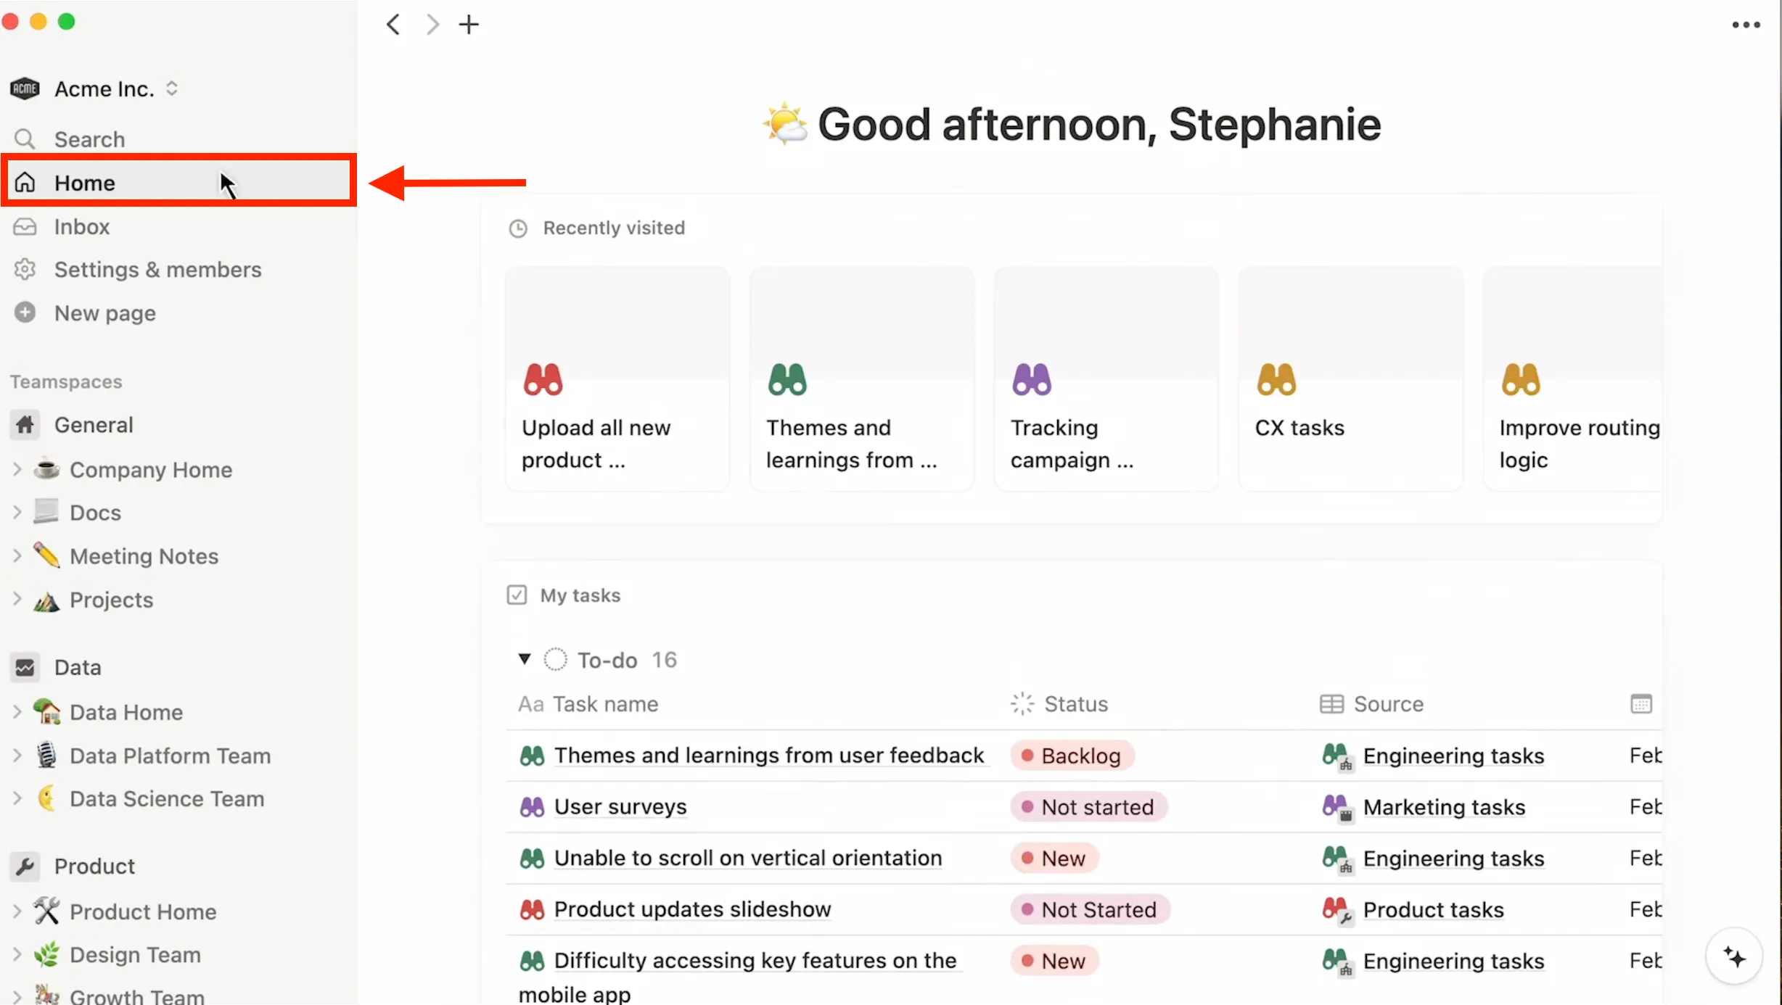This screenshot has width=1782, height=1005.
Task: Expand the Projects teamspace section
Action: coord(17,599)
